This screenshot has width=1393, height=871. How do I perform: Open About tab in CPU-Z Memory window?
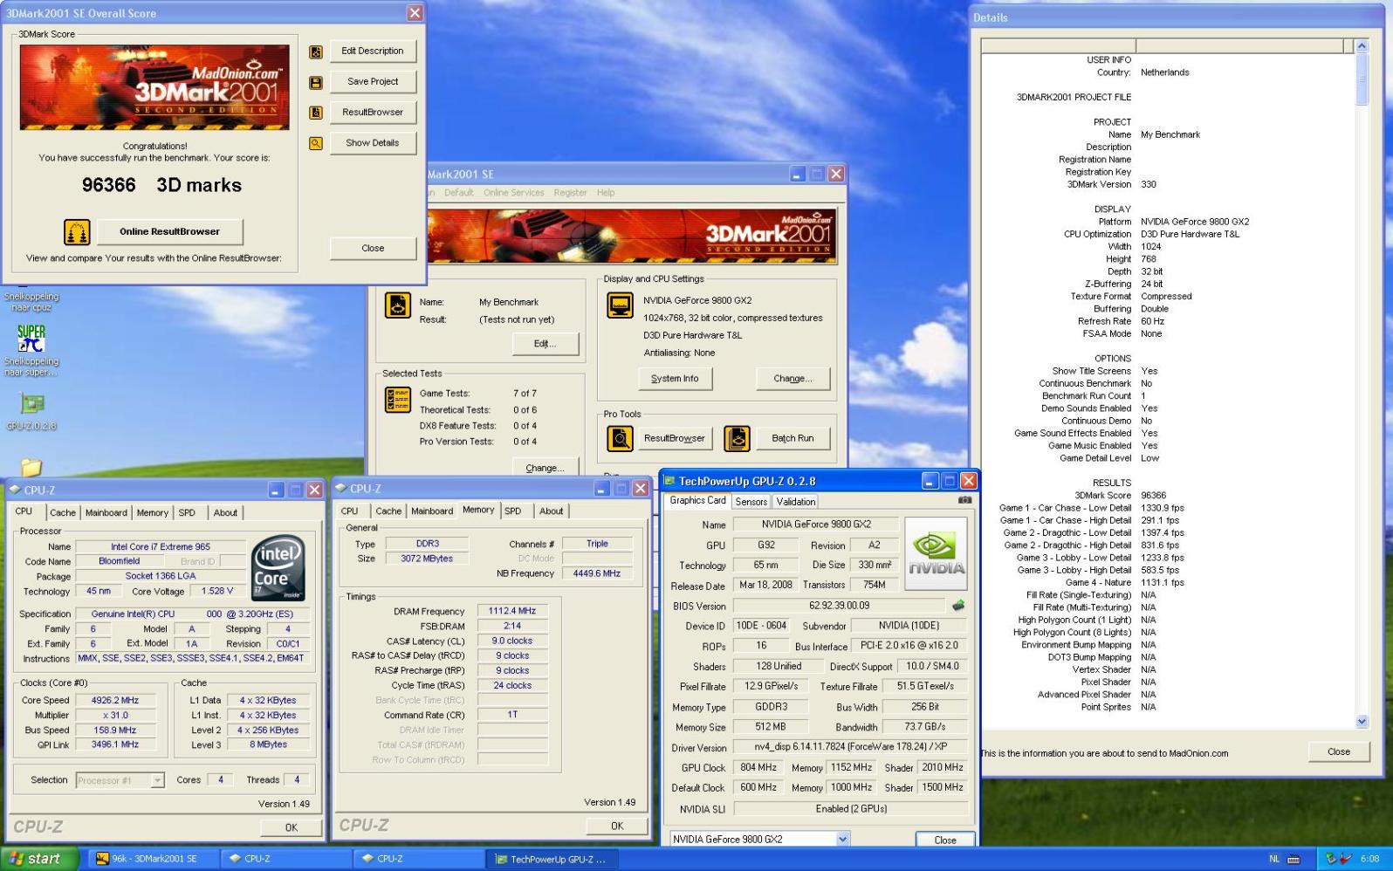[552, 511]
